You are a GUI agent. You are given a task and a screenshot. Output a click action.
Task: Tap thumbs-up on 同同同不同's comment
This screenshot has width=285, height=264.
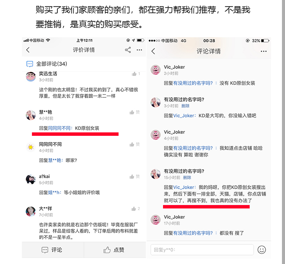[132, 145]
